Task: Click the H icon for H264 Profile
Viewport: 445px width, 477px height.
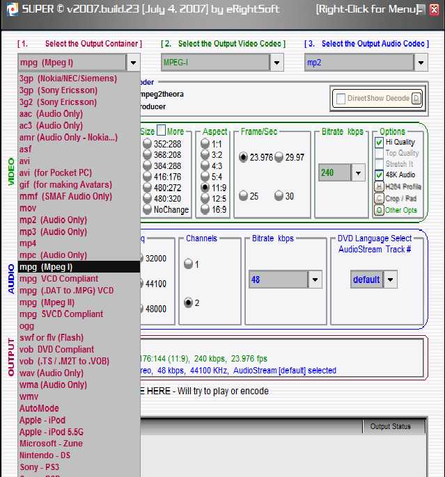Action: coord(379,186)
